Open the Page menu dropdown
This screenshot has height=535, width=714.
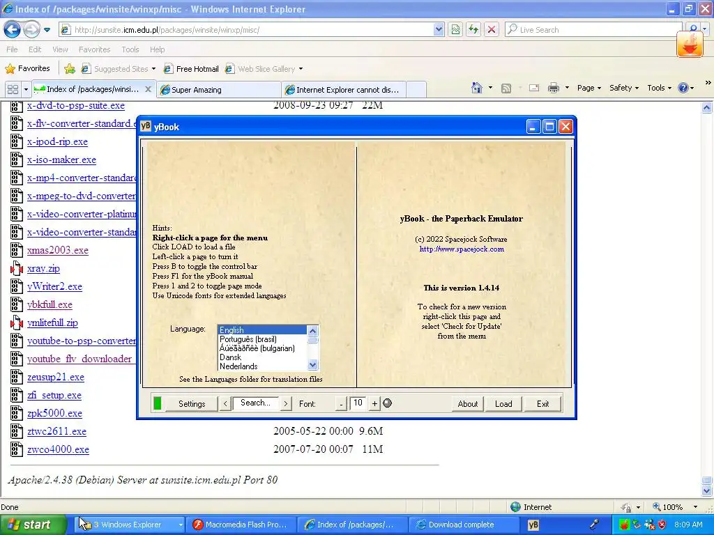pyautogui.click(x=589, y=88)
